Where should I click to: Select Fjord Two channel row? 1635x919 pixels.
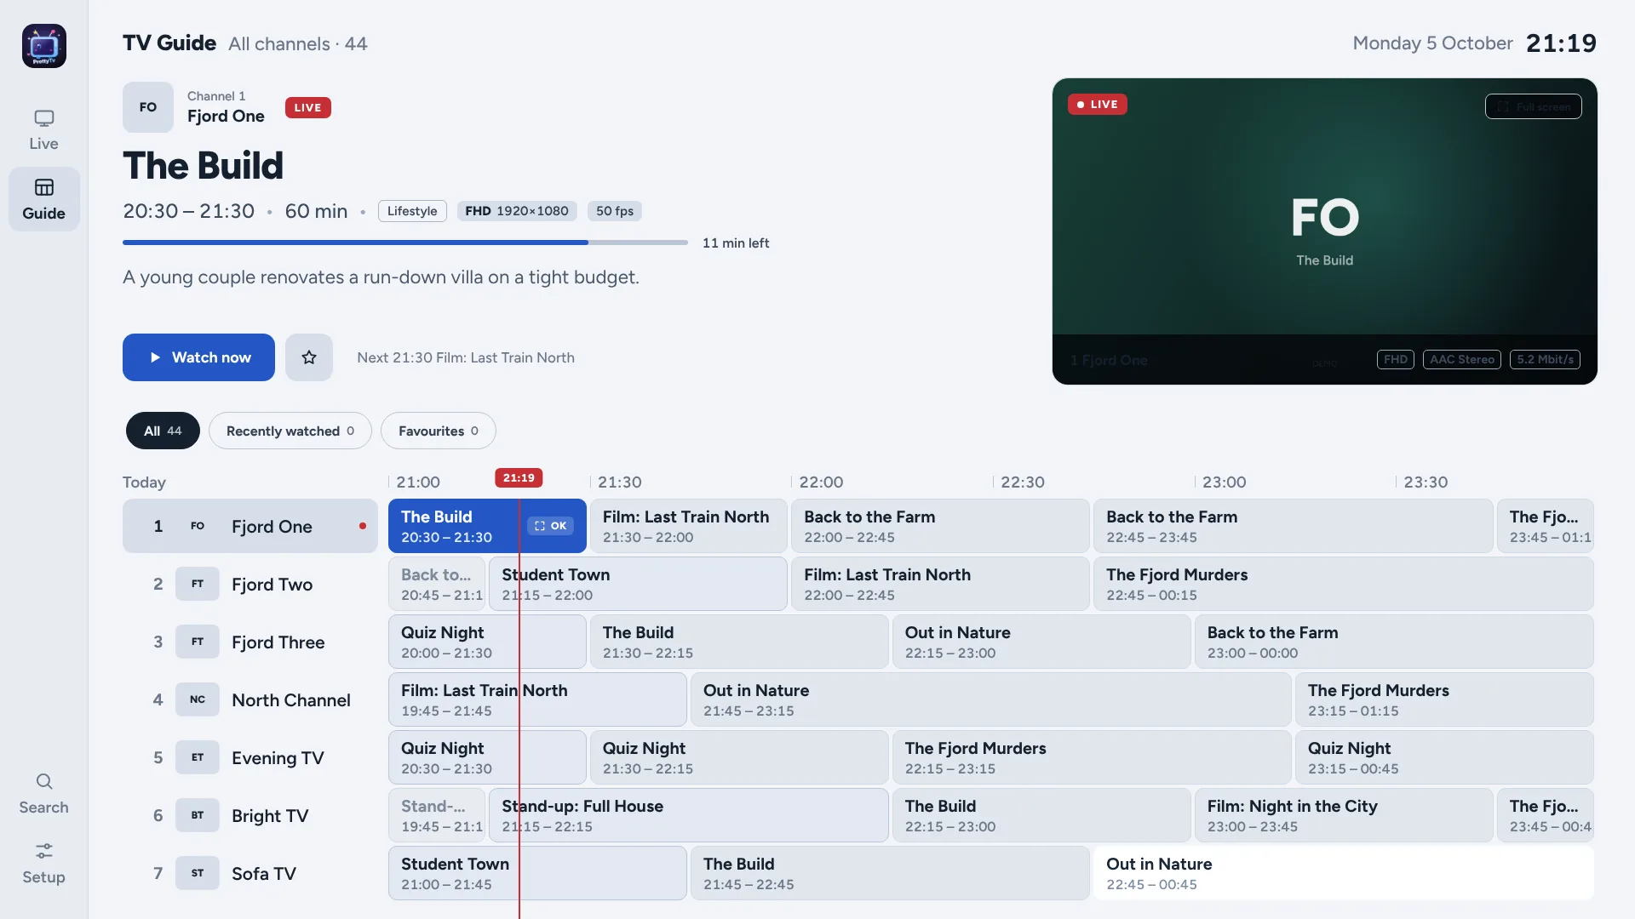250,584
